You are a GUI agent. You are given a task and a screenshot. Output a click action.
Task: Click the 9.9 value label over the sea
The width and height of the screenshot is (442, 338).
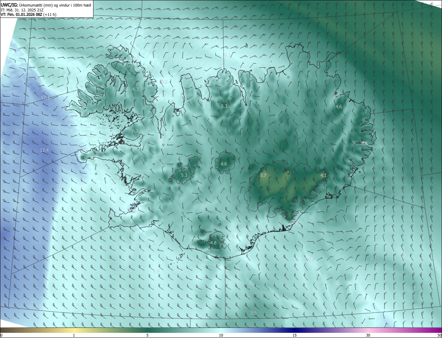pyautogui.click(x=156, y=271)
